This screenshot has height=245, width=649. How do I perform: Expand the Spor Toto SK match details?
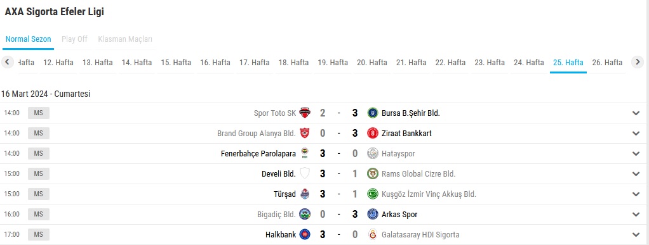pos(636,113)
